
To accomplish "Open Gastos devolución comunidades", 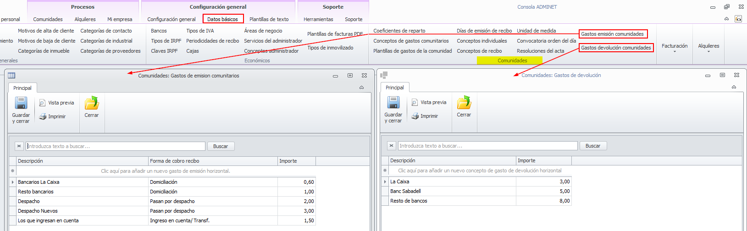I will click(616, 48).
